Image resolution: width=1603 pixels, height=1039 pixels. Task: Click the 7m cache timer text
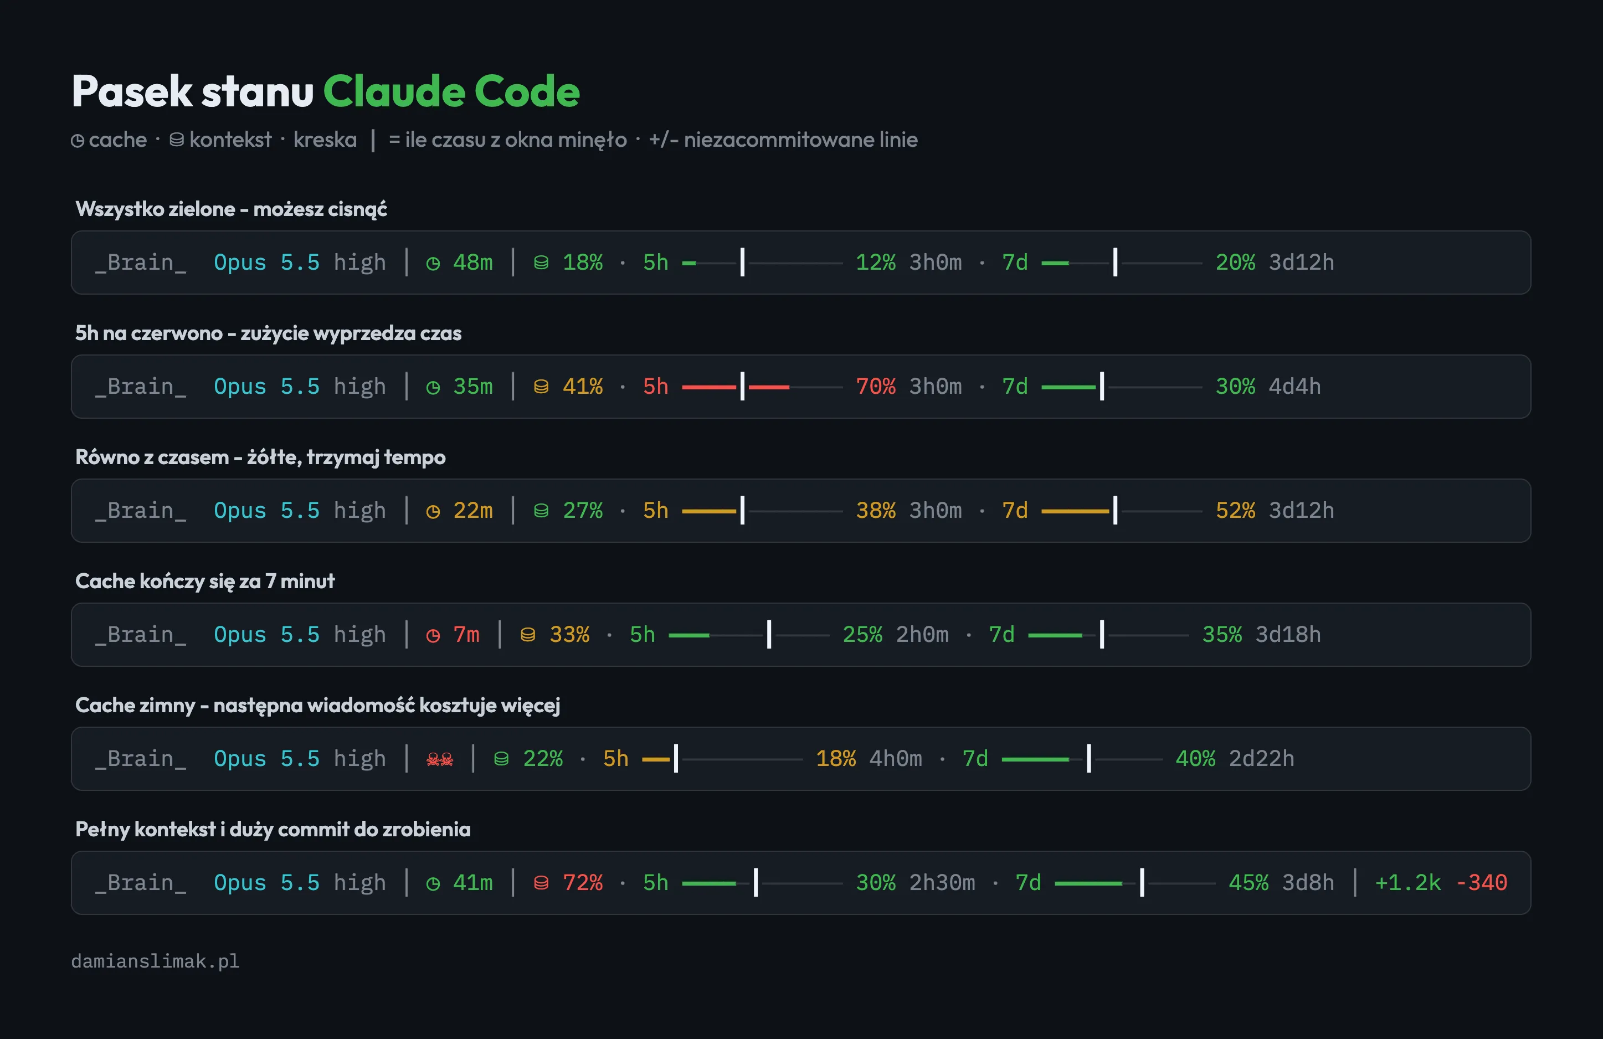pyautogui.click(x=466, y=634)
